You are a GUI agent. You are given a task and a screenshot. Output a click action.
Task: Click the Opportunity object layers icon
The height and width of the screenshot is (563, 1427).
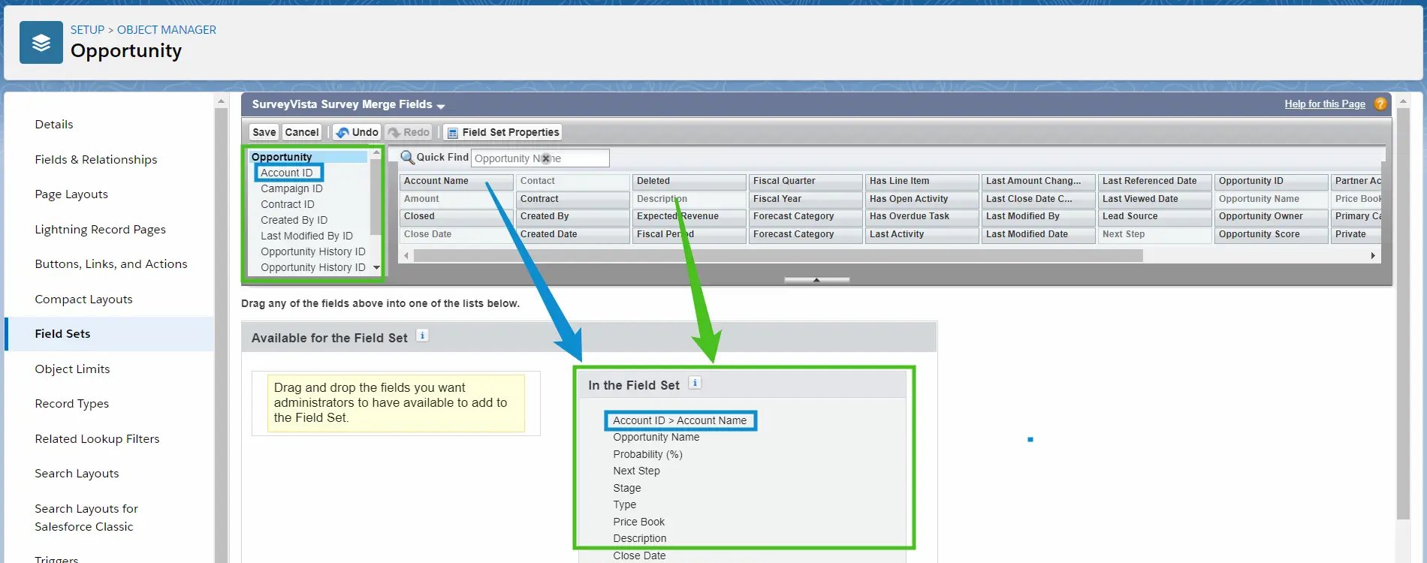click(x=41, y=43)
